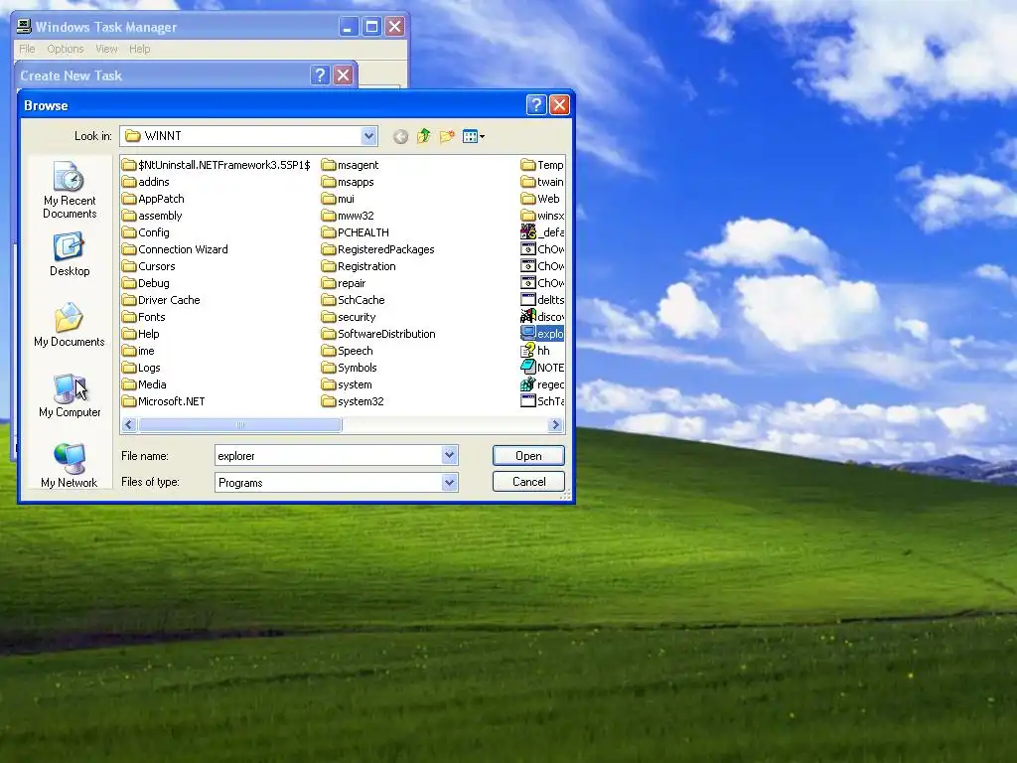Select the Microsoft.NET folder

pos(164,401)
